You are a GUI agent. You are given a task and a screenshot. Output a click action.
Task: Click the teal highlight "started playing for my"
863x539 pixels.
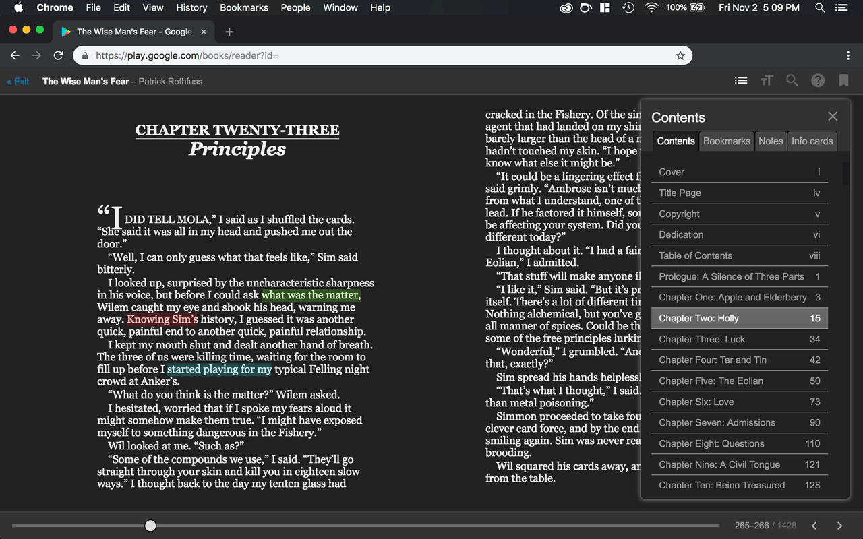click(220, 369)
